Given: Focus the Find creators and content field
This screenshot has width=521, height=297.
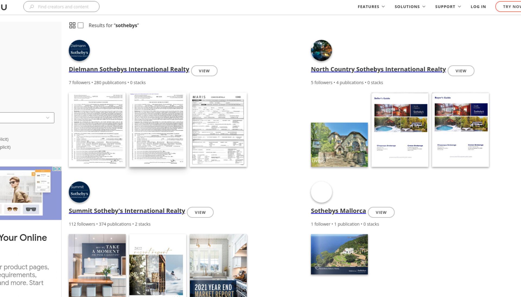Looking at the screenshot, I should coord(61,7).
